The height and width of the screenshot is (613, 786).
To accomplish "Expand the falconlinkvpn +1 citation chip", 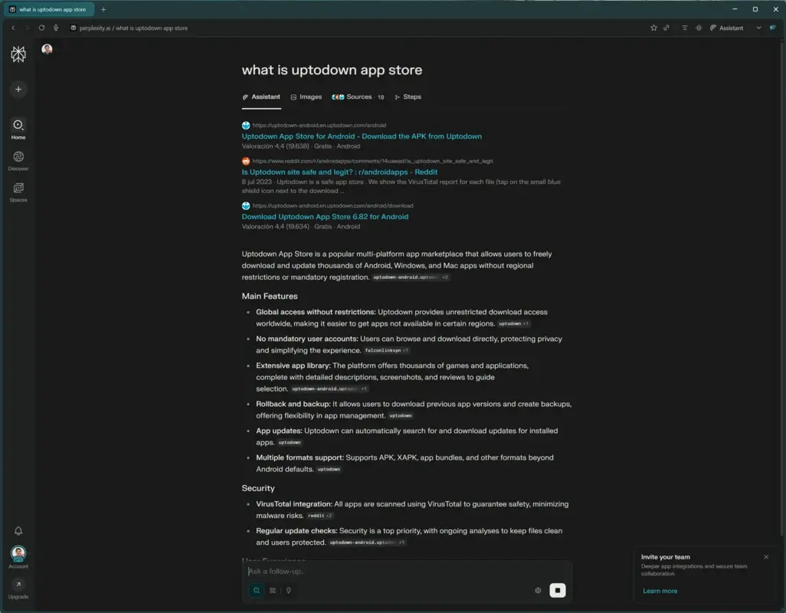I will point(386,349).
